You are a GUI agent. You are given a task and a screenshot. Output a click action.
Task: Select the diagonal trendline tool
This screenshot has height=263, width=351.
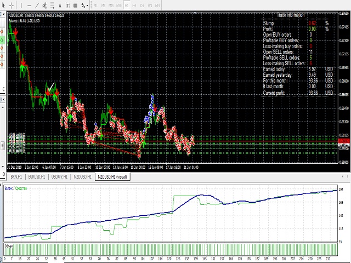point(37,5)
